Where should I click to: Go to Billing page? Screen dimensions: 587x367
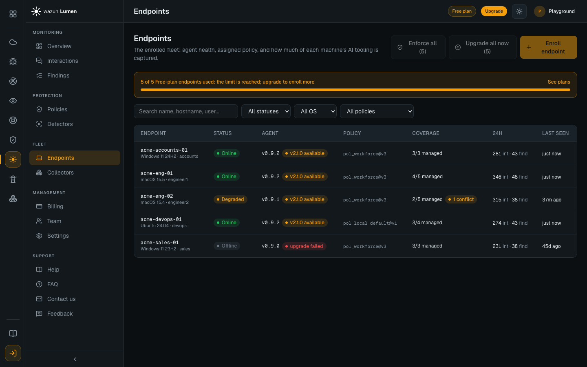[75, 206]
